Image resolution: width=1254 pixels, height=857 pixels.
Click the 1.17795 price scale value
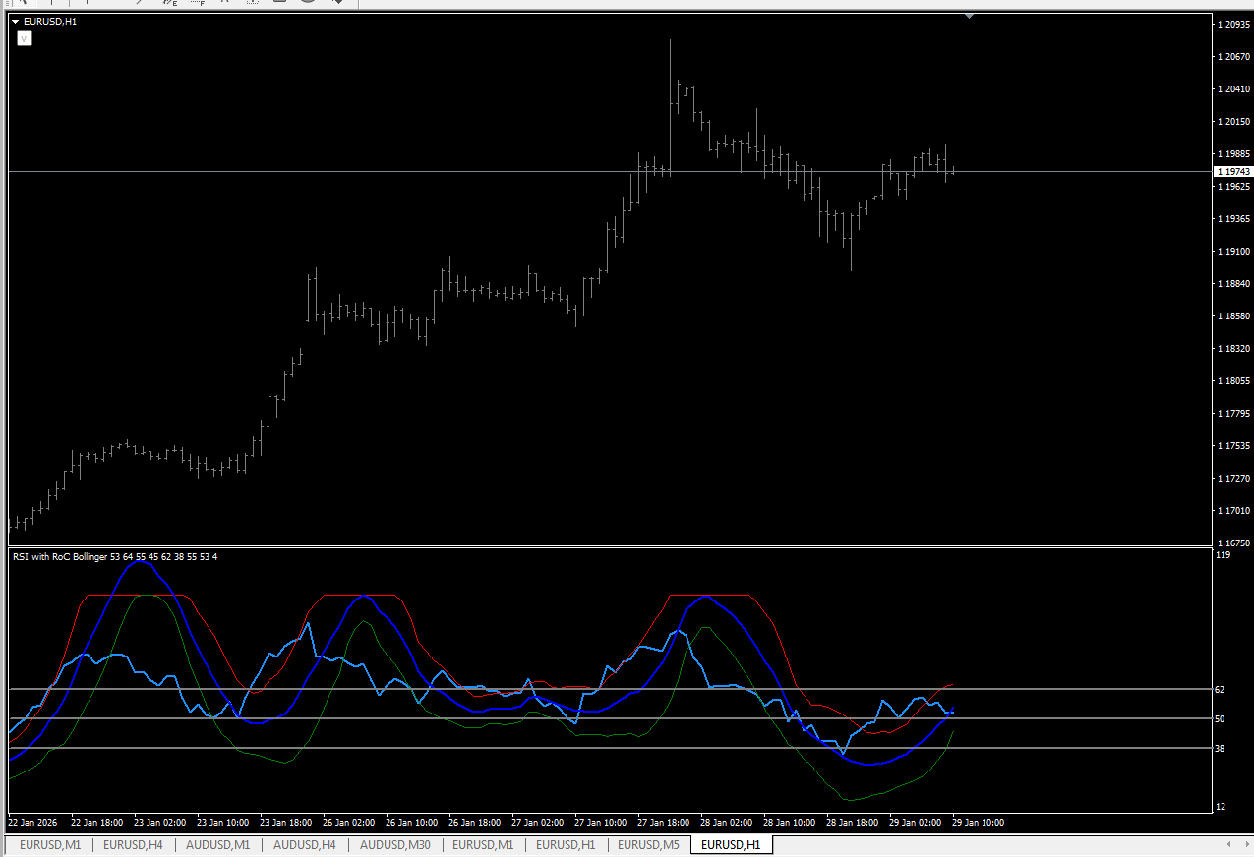tap(1233, 414)
